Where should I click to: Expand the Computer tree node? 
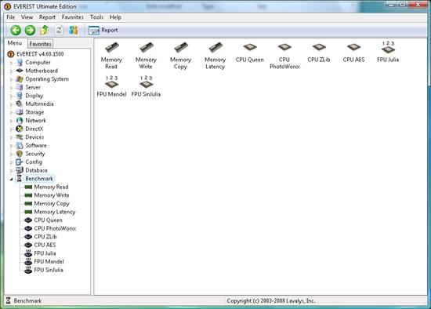pyautogui.click(x=11, y=63)
